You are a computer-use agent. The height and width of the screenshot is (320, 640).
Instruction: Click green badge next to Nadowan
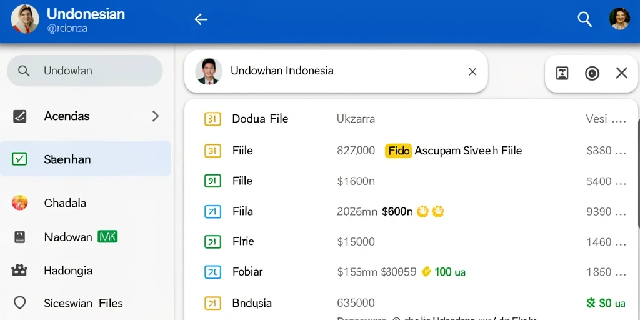[x=107, y=236]
